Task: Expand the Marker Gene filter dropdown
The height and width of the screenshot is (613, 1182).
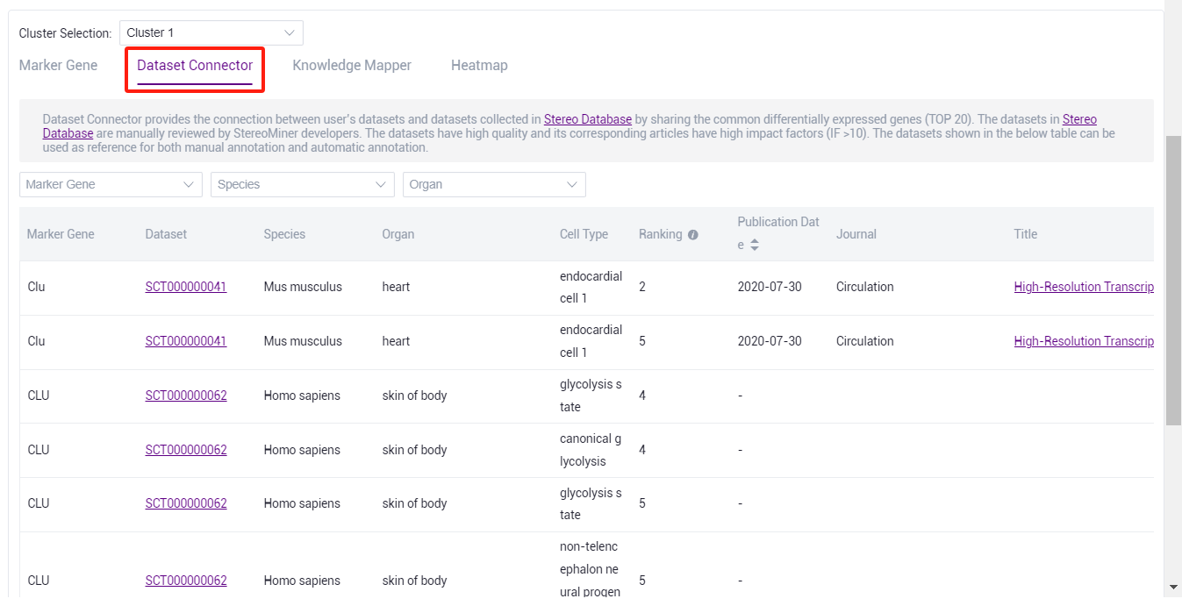Action: (110, 184)
